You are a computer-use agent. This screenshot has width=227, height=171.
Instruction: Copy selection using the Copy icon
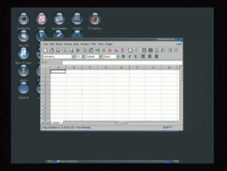[85, 51]
